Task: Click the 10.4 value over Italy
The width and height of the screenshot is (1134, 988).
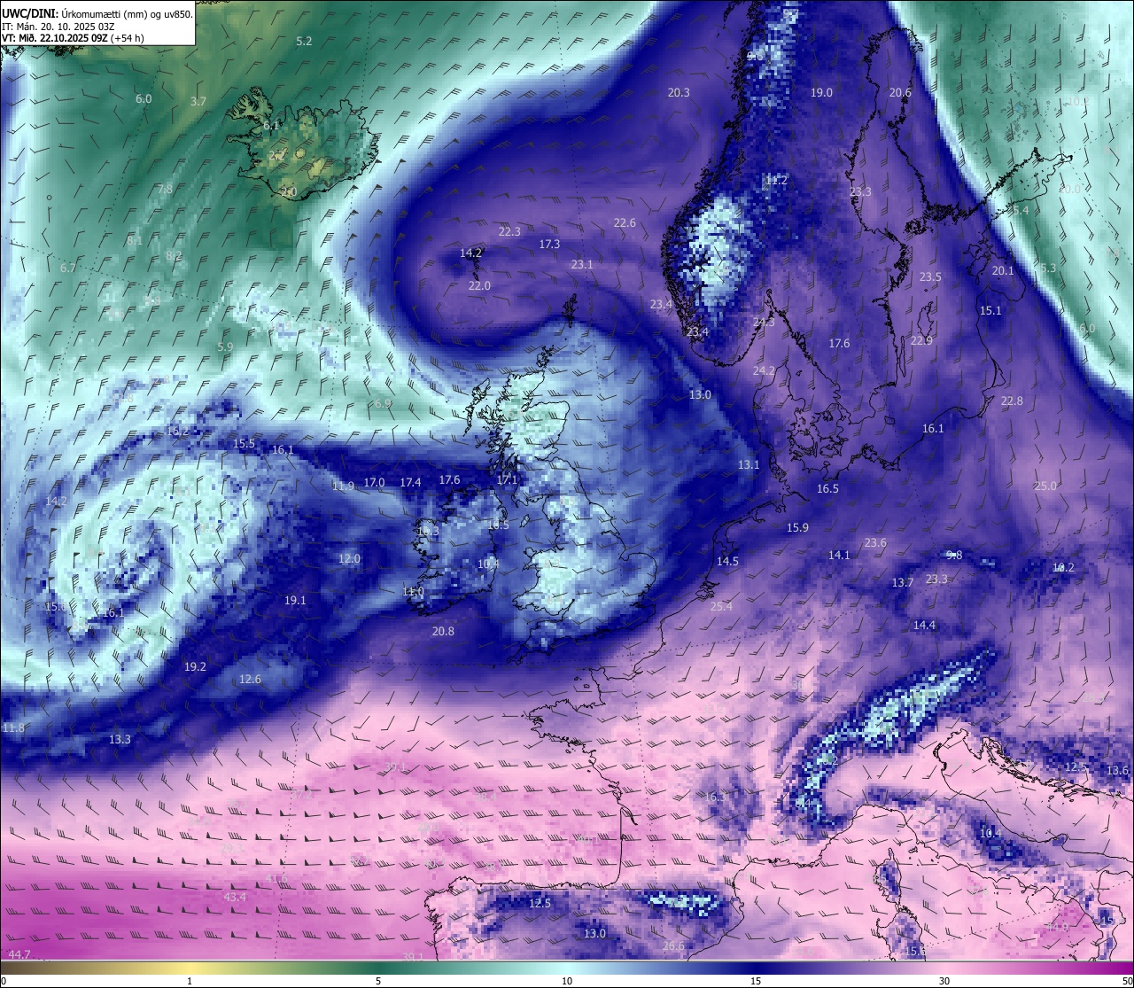Action: [x=990, y=834]
